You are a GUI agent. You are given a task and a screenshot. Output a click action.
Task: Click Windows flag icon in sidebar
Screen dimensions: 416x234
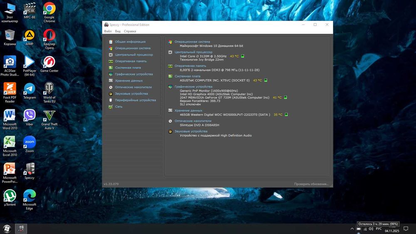[111, 48]
